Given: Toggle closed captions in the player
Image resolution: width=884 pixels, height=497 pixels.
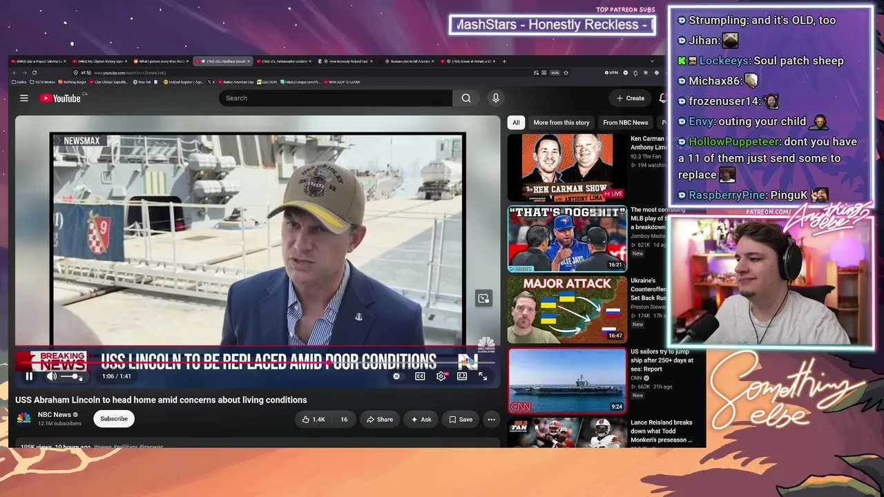Looking at the screenshot, I should click(x=420, y=376).
